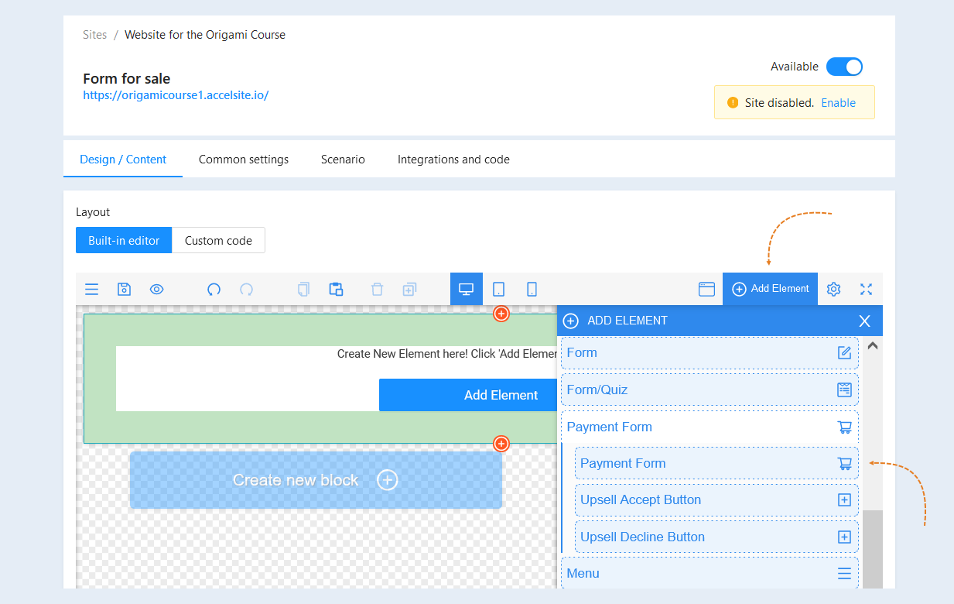The width and height of the screenshot is (954, 604).
Task: Toggle the Available switch
Action: click(x=844, y=67)
